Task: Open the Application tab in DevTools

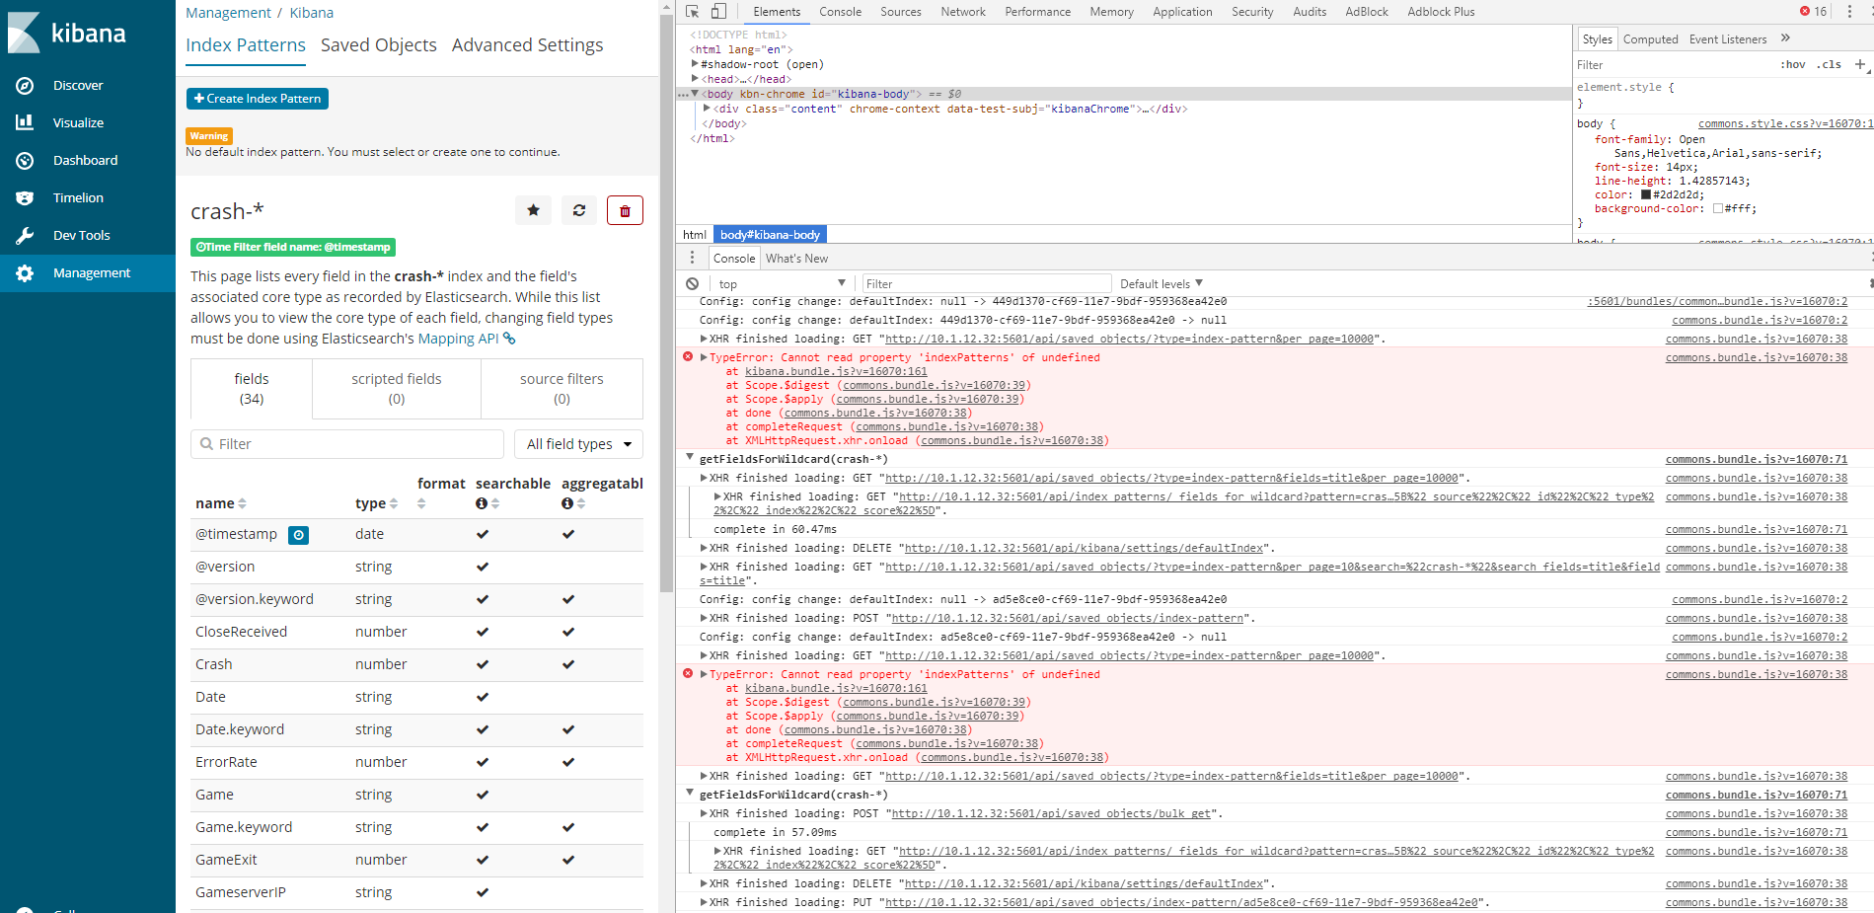Action: (x=1182, y=12)
